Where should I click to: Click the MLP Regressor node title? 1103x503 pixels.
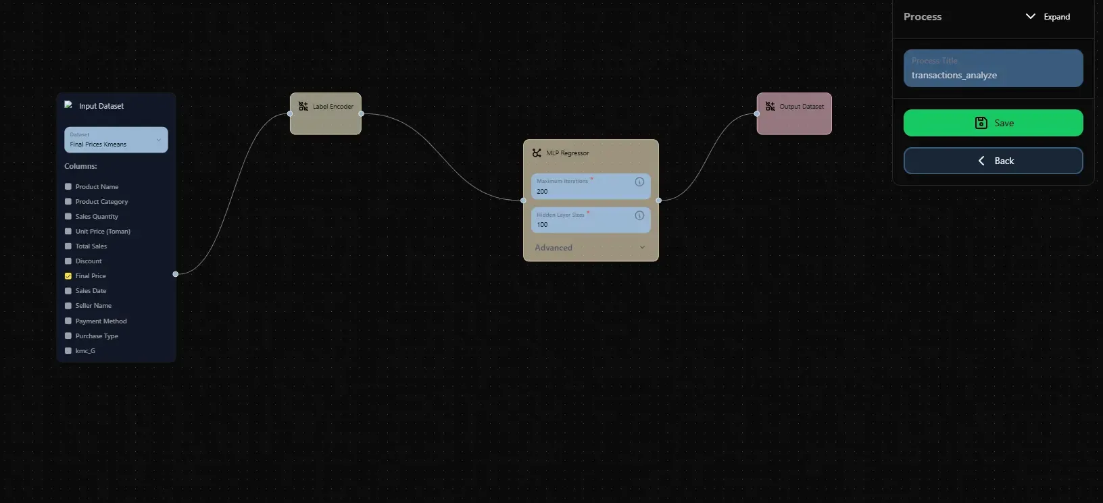coord(568,153)
